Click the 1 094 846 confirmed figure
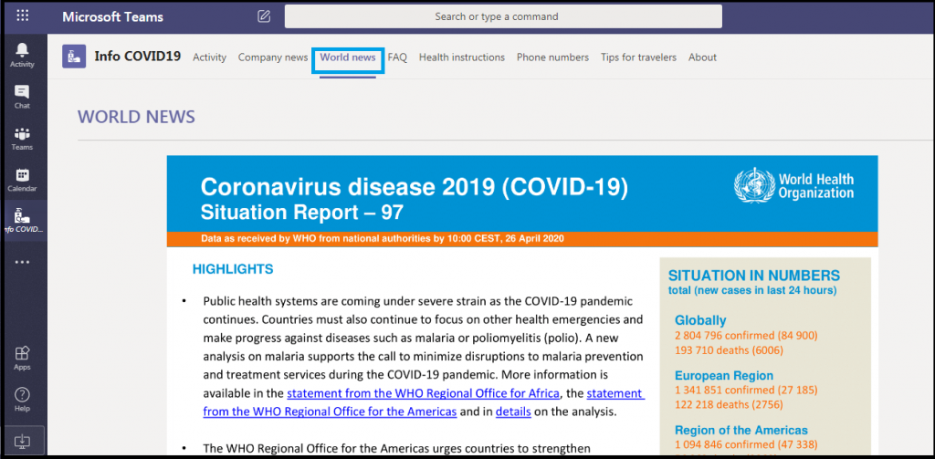935x459 pixels. pos(746,444)
